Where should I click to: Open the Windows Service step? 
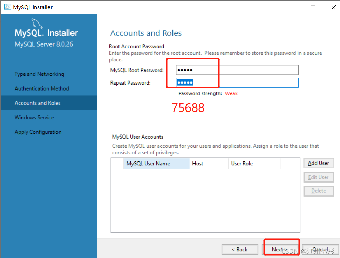pos(34,118)
